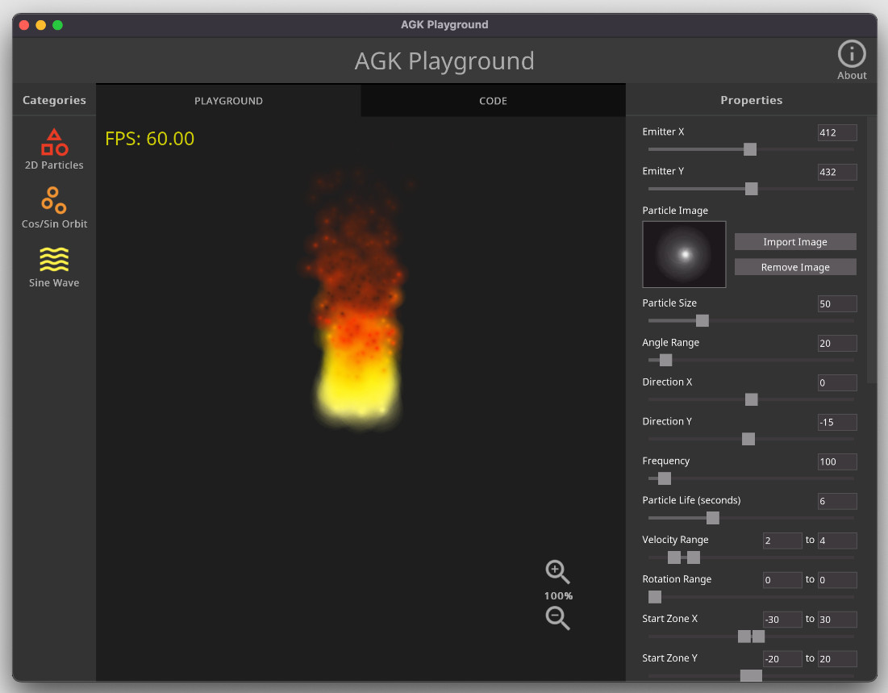888x693 pixels.
Task: Click the Rotation Range slider handle
Action: (654, 597)
